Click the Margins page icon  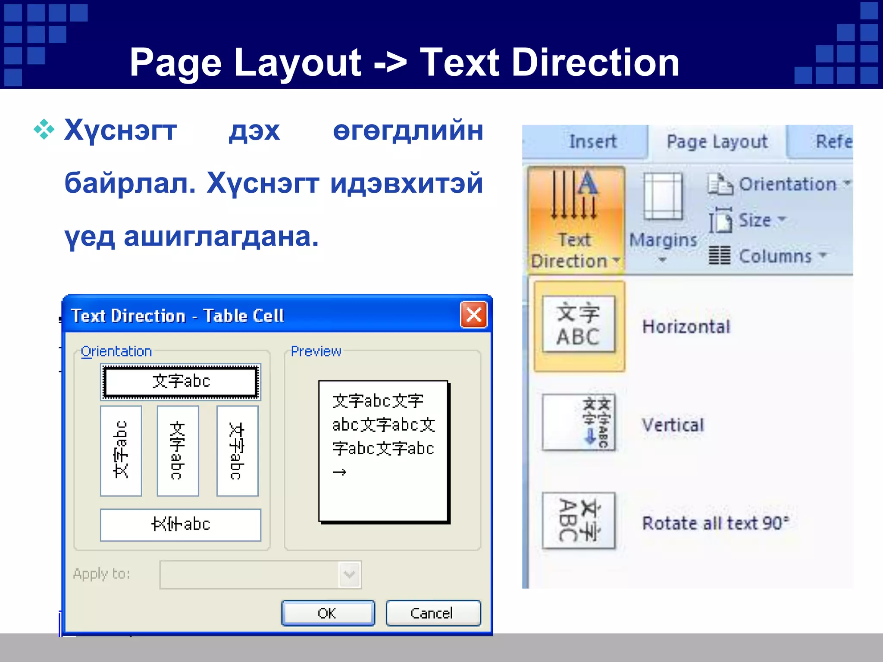click(663, 197)
